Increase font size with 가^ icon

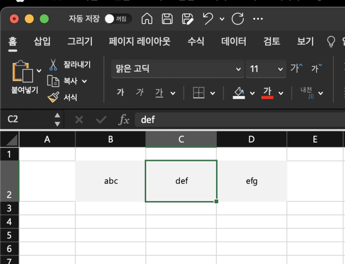pos(296,68)
